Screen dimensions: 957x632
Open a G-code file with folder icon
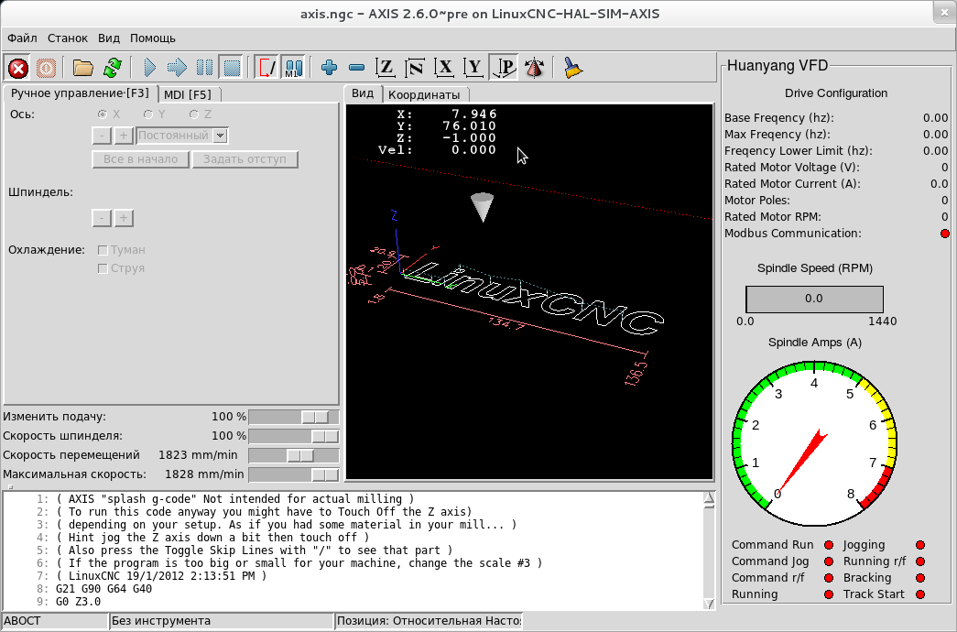tap(84, 68)
